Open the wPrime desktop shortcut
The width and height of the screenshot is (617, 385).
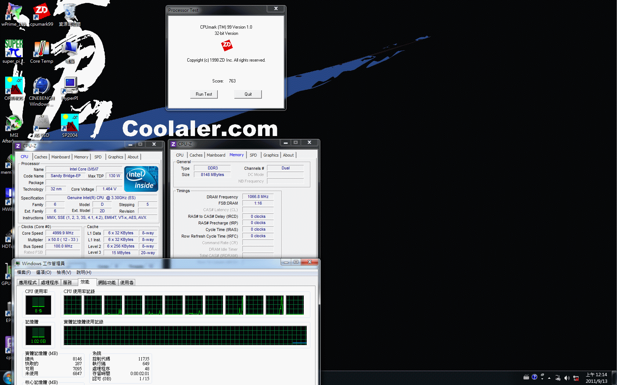pyautogui.click(x=14, y=15)
